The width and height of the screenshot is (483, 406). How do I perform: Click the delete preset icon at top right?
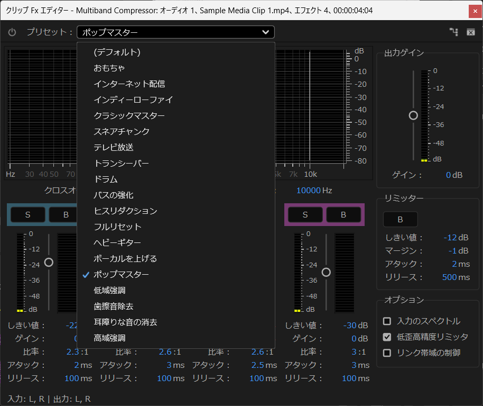coord(470,33)
